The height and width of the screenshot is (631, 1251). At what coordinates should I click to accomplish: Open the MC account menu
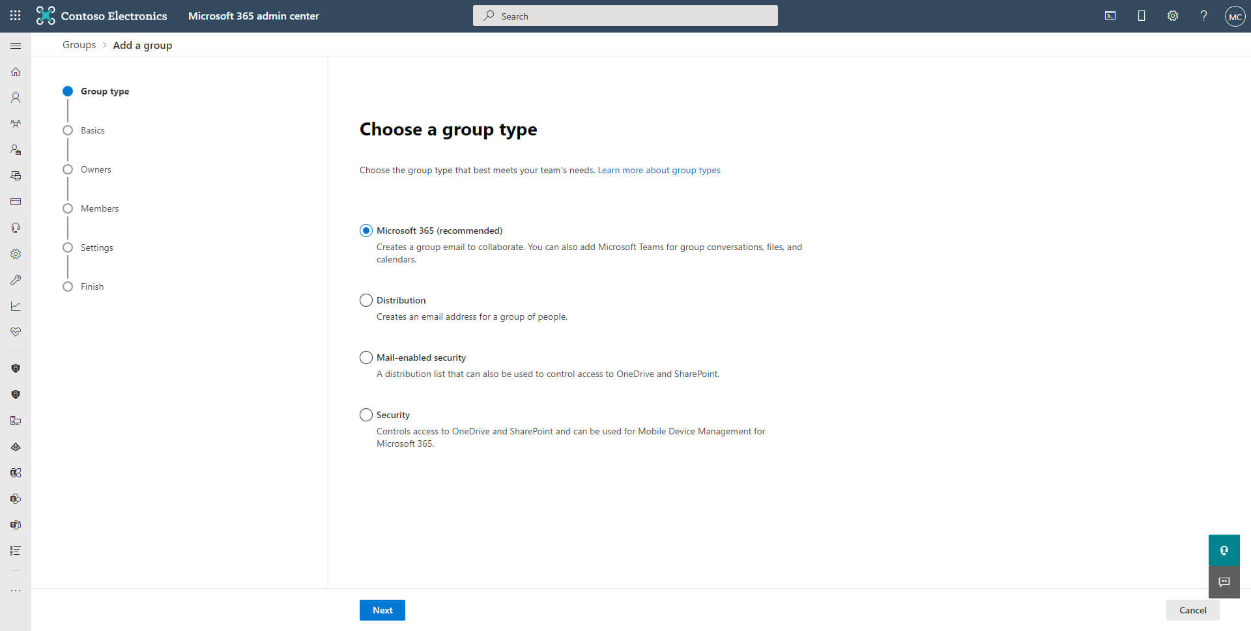pyautogui.click(x=1235, y=16)
